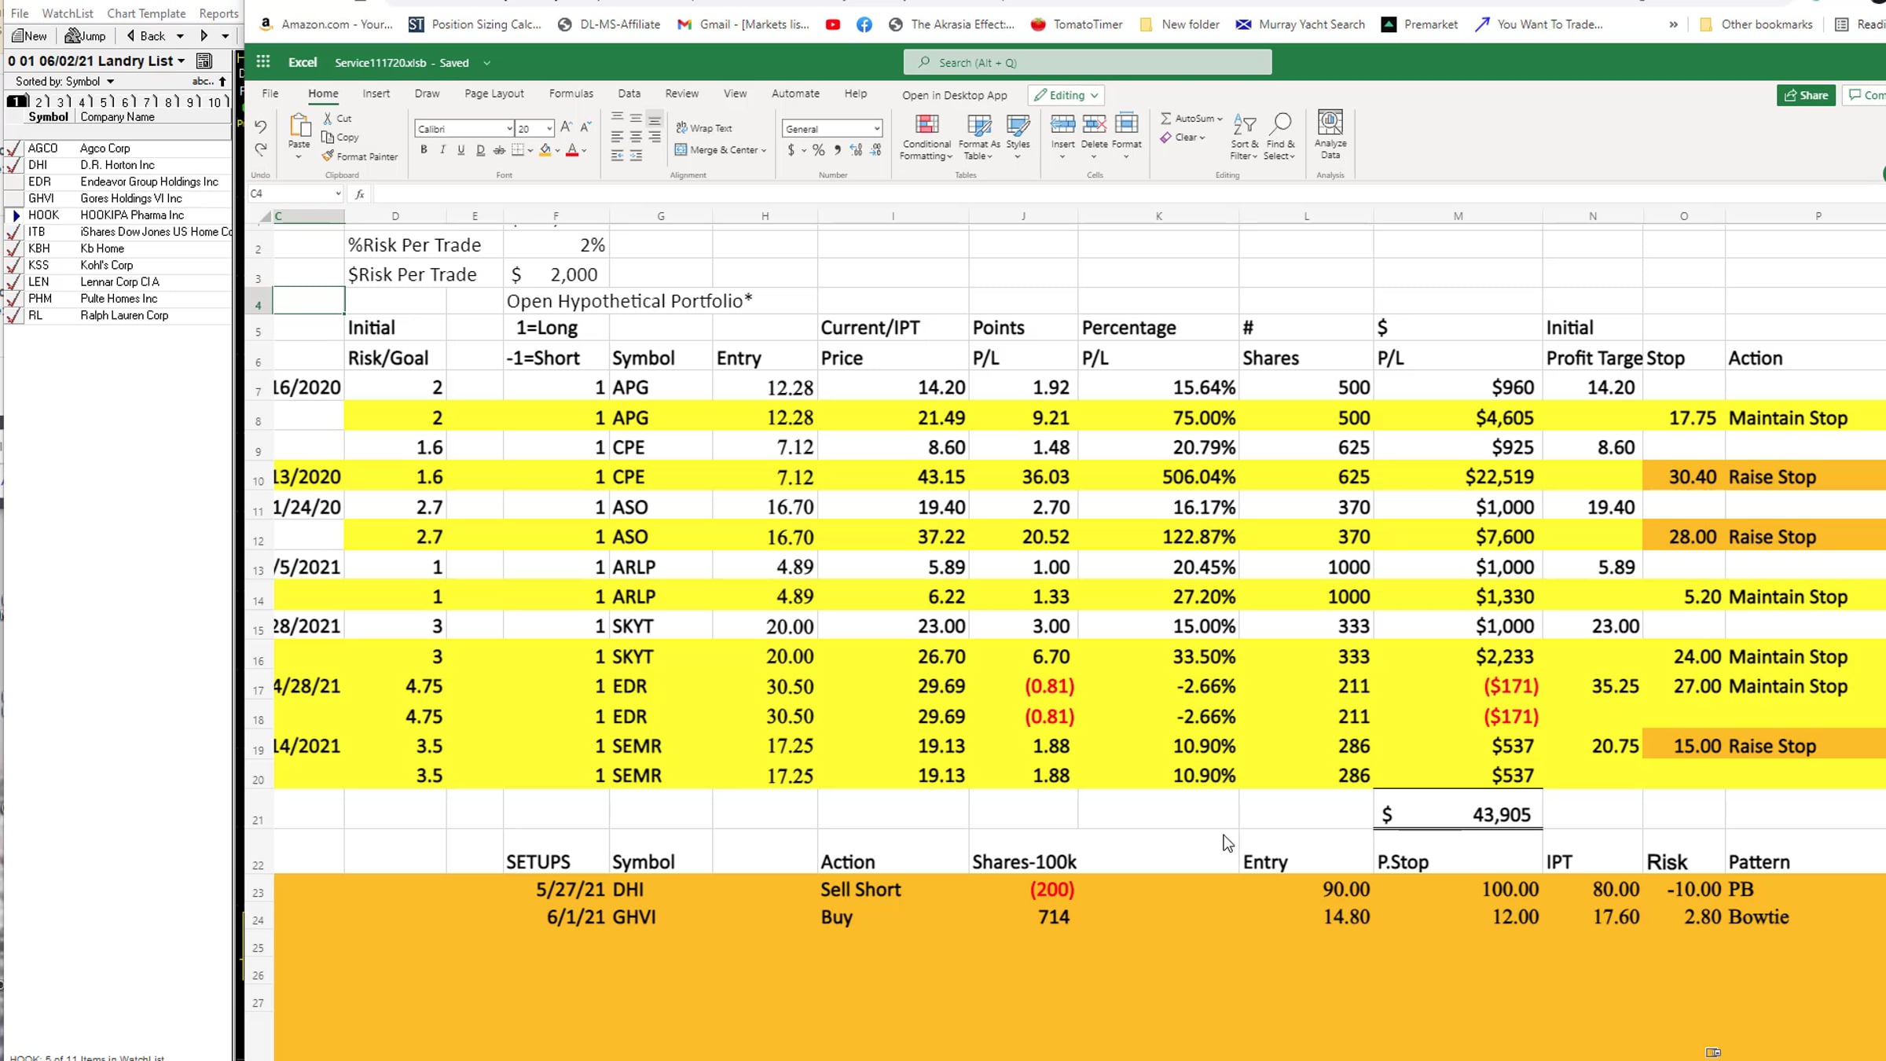Viewport: 1886px width, 1061px height.
Task: Click the New icon in watchlist toolbar
Action: [29, 35]
